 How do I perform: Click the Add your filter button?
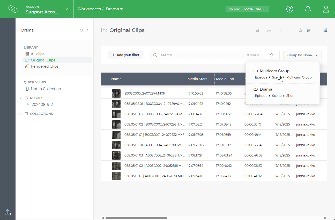[125, 55]
